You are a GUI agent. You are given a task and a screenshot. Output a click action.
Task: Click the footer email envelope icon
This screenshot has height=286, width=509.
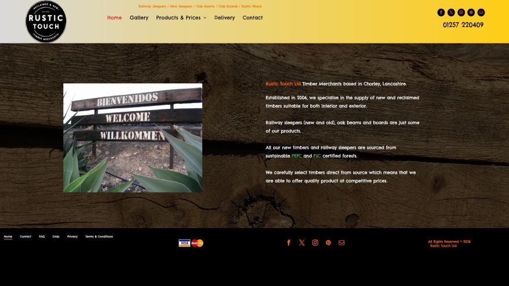click(x=341, y=243)
